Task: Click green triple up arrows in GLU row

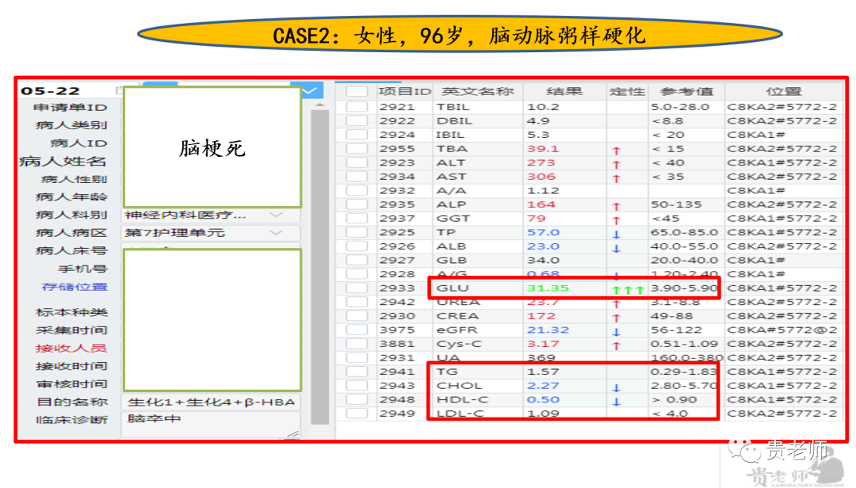Action: pyautogui.click(x=627, y=289)
